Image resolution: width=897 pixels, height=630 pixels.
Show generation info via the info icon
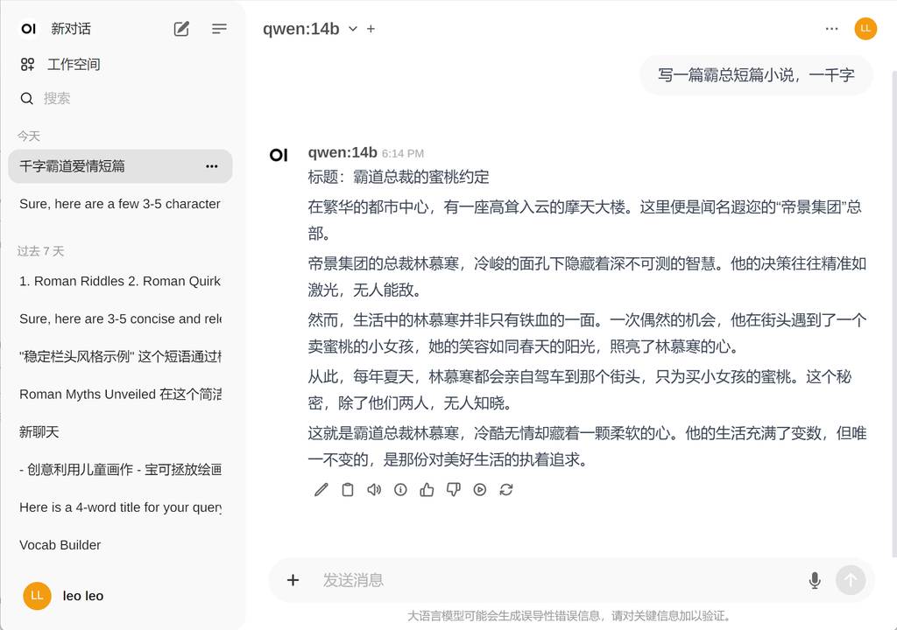point(400,490)
